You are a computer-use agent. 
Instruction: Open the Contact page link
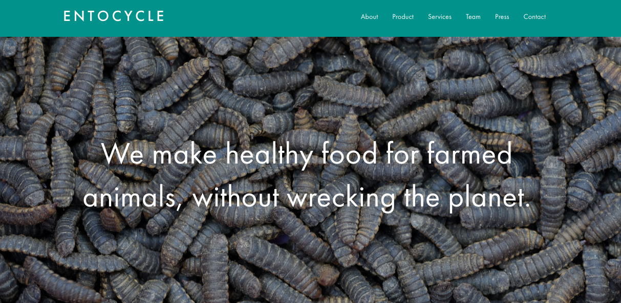(534, 17)
